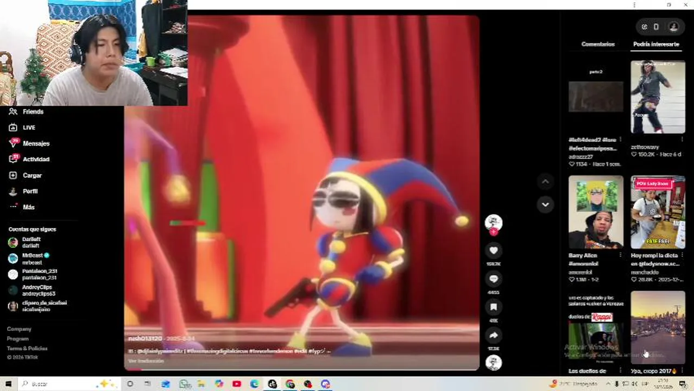Open the #left4dead2 video thumbnail
The image size is (694, 391).
click(x=596, y=97)
